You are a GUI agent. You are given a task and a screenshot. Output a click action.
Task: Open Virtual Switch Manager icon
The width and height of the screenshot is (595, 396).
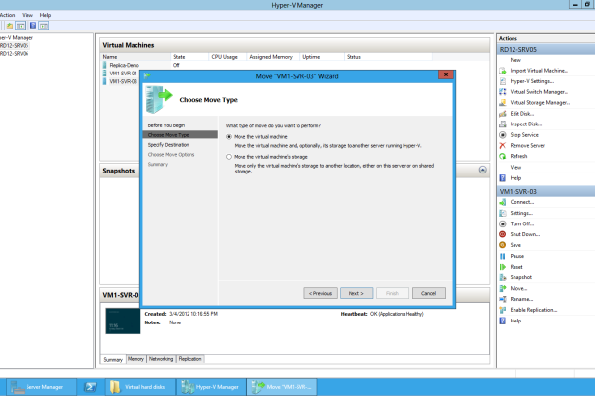[503, 92]
